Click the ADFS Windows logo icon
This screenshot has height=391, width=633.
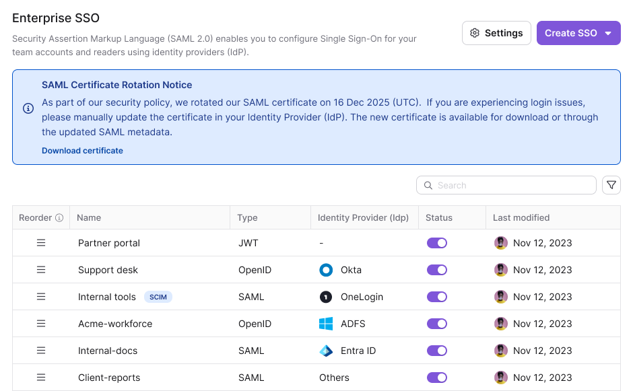pos(326,324)
